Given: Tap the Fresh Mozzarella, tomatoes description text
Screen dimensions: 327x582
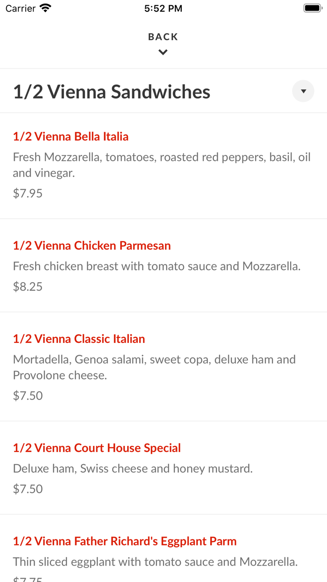Looking at the screenshot, I should (x=162, y=165).
